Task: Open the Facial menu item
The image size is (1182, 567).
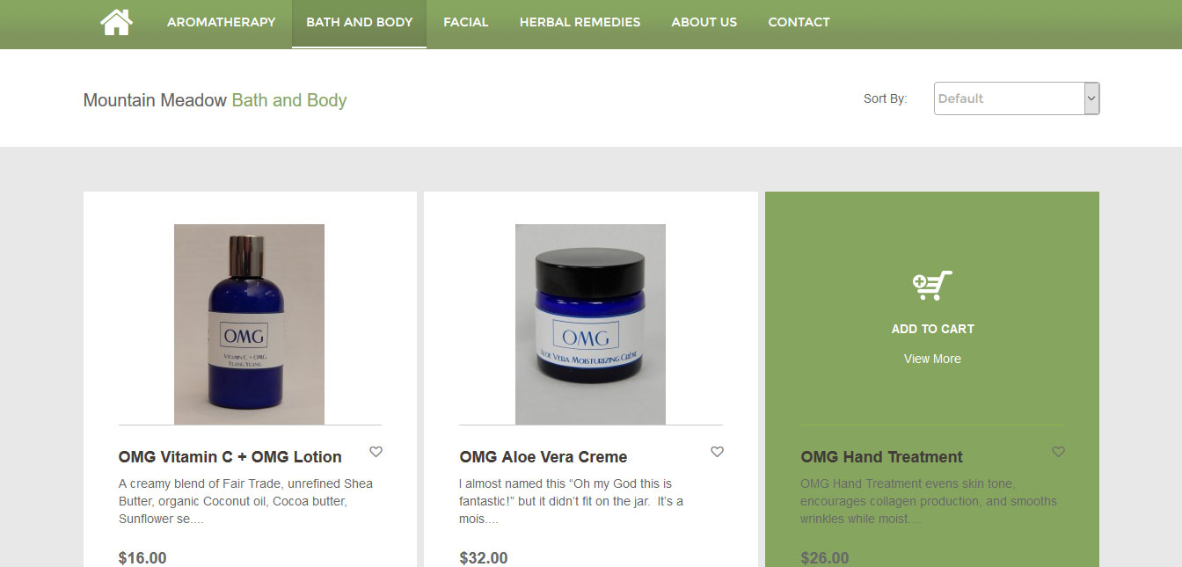Action: point(466,22)
